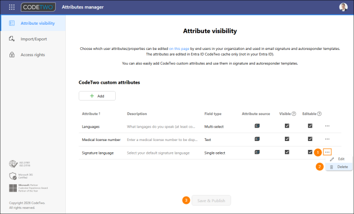Click the Attribute visibility sidebar icon
The image size is (354, 214).
(12, 23)
